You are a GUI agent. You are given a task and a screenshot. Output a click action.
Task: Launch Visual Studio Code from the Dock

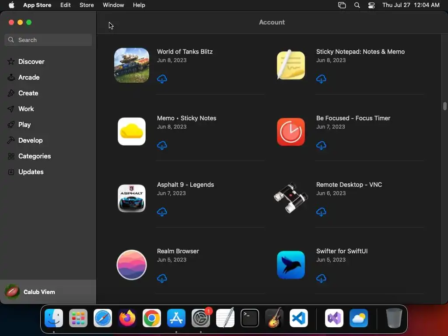click(298, 318)
